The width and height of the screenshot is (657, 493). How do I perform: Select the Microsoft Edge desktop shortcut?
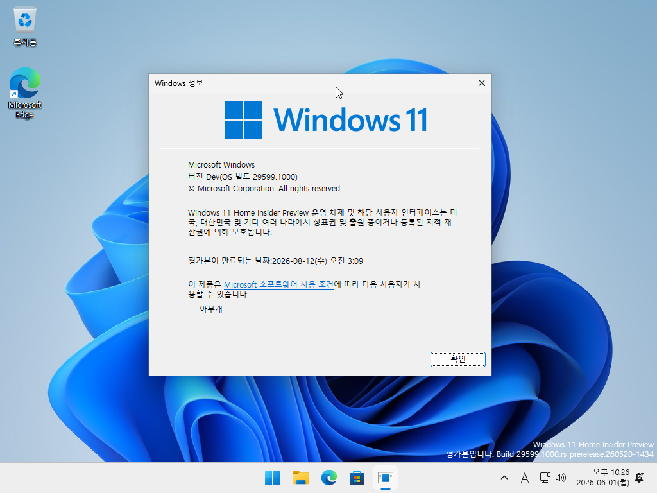click(25, 93)
